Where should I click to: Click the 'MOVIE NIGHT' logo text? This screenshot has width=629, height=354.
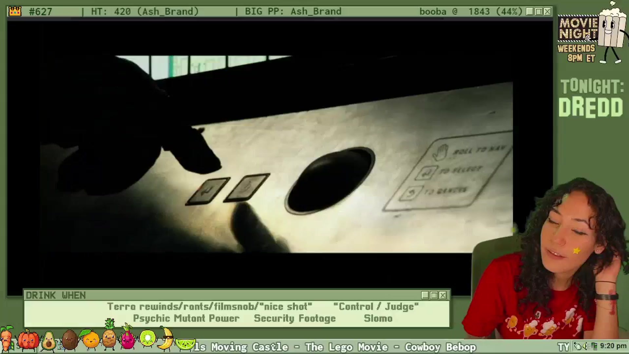click(578, 28)
